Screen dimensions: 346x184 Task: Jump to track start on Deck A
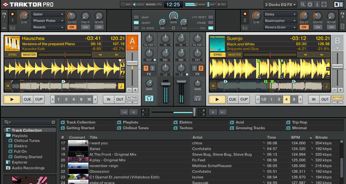click(8, 86)
